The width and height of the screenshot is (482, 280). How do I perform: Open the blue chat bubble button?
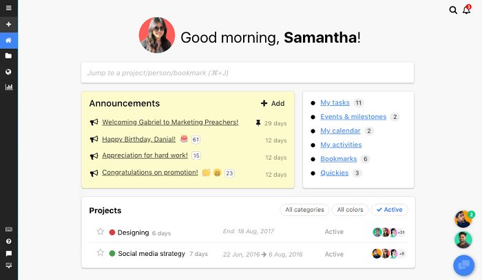(x=463, y=265)
